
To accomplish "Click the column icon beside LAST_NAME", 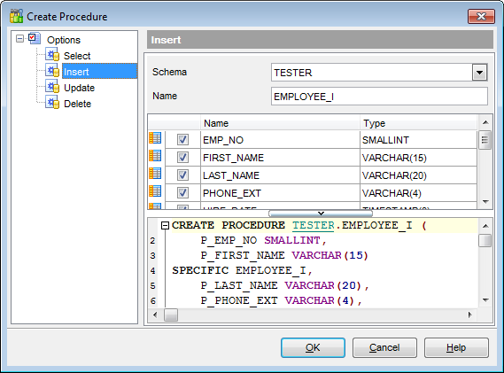I will click(155, 174).
